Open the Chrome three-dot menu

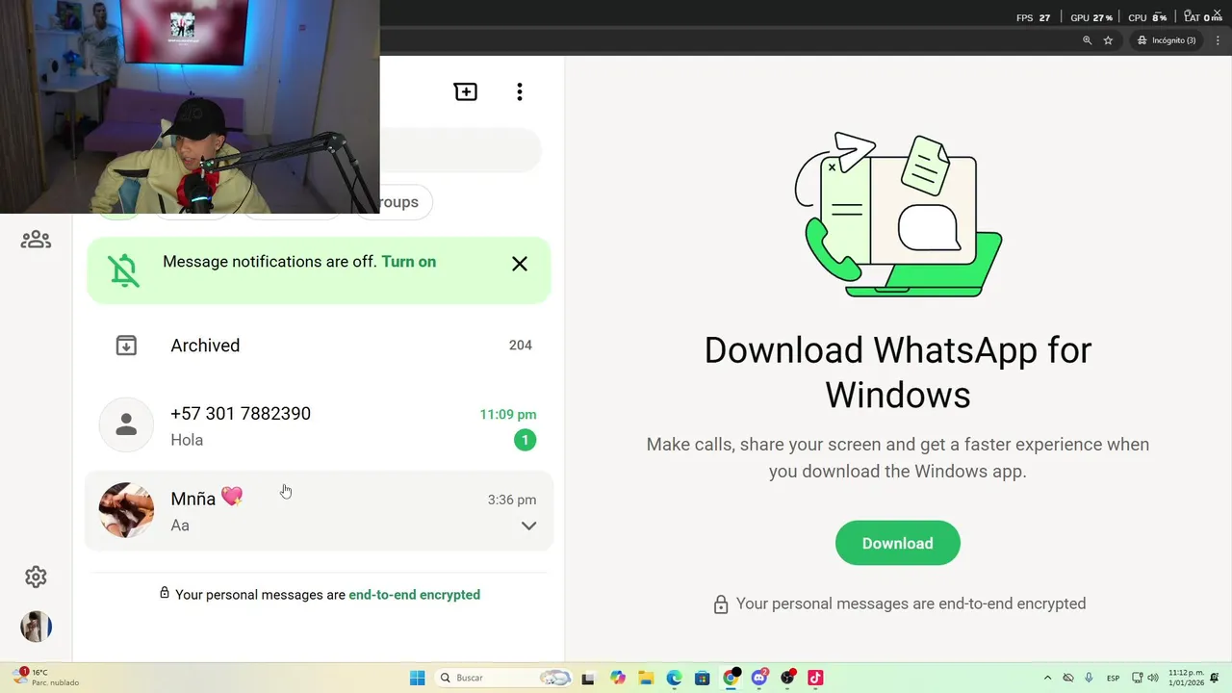tap(1218, 40)
